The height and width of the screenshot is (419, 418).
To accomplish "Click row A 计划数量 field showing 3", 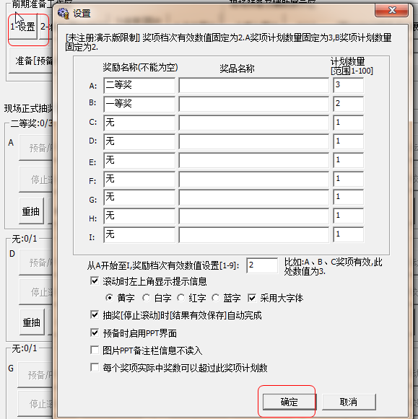I will pos(348,85).
